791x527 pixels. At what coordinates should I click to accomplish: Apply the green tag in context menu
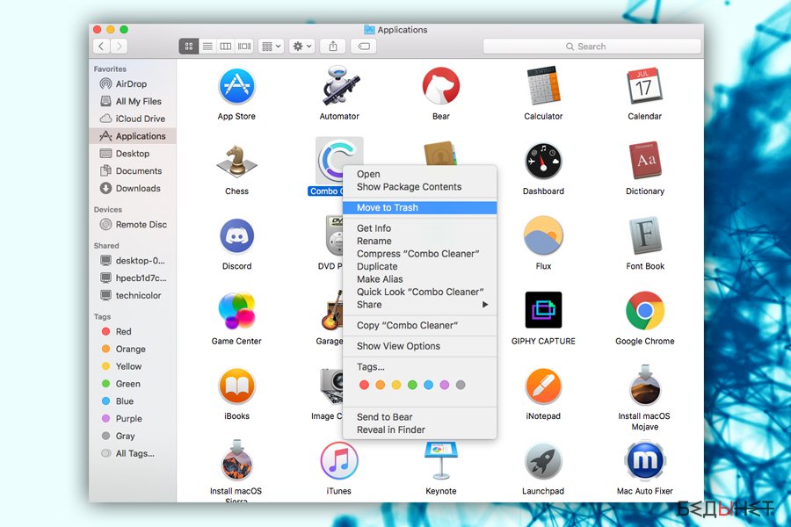pyautogui.click(x=412, y=385)
